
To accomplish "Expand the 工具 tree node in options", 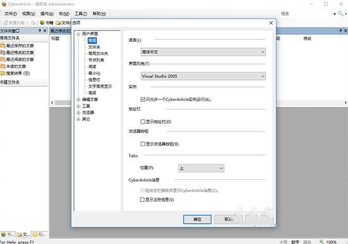I will click(x=78, y=106).
